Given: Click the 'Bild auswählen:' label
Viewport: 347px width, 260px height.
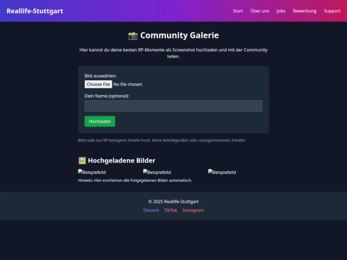Looking at the screenshot, I should [100, 76].
